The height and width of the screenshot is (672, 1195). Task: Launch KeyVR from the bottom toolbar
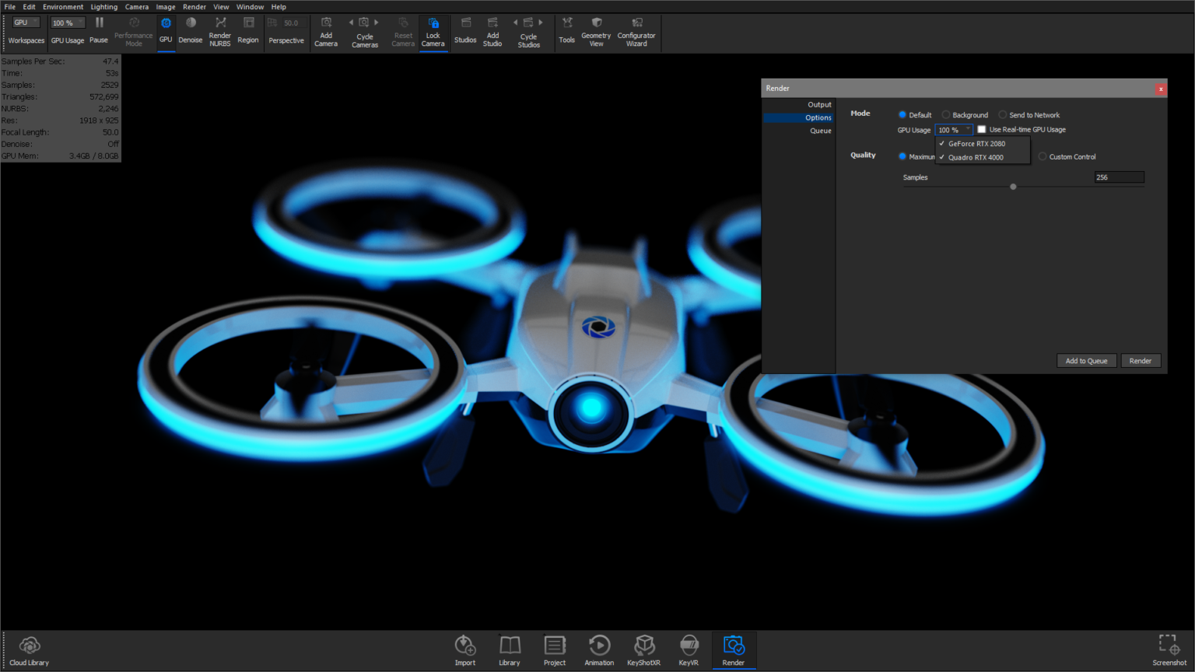(689, 649)
